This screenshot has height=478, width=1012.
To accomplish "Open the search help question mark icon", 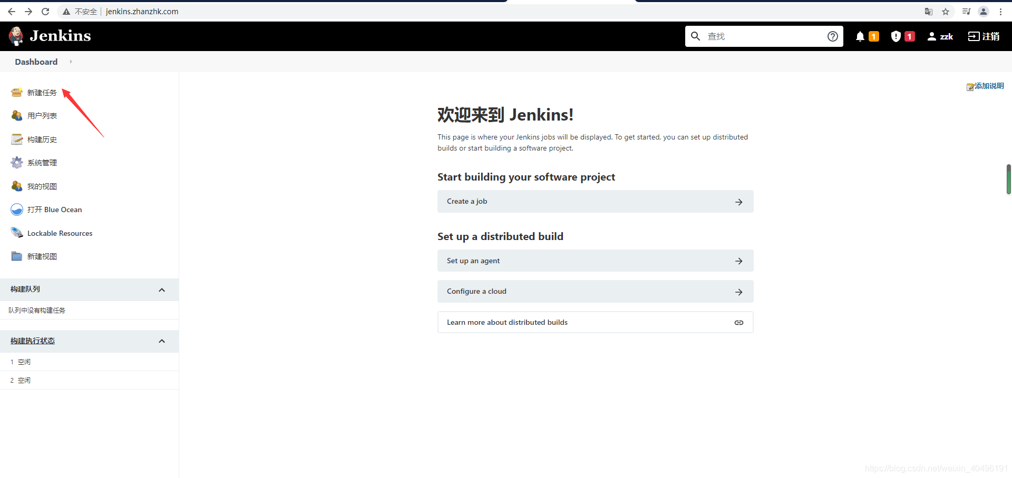I will (833, 36).
